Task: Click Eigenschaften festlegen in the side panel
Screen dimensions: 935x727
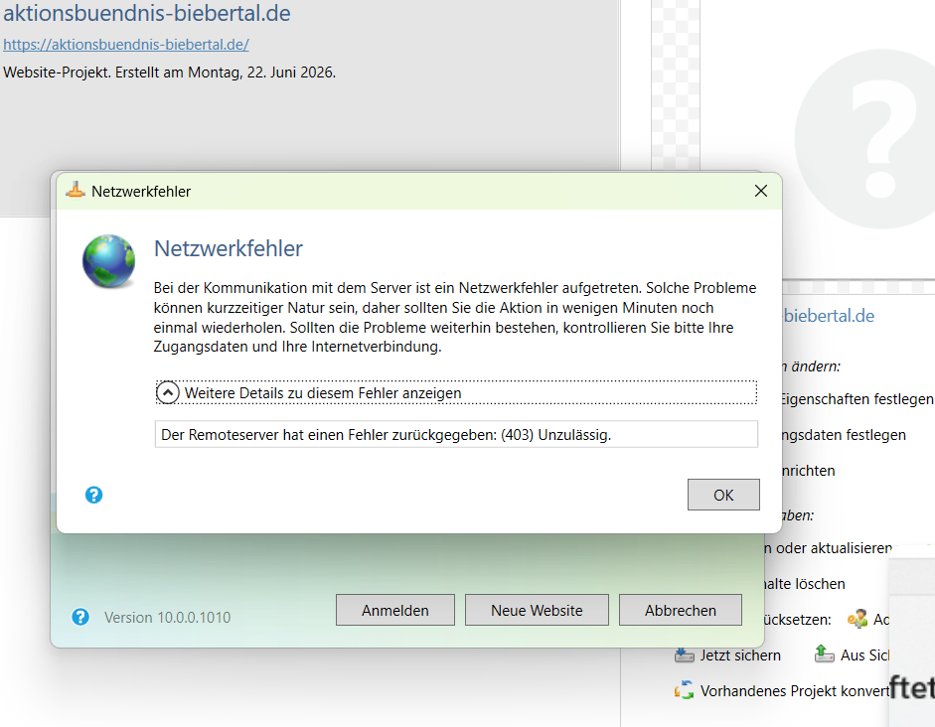Action: click(x=857, y=398)
